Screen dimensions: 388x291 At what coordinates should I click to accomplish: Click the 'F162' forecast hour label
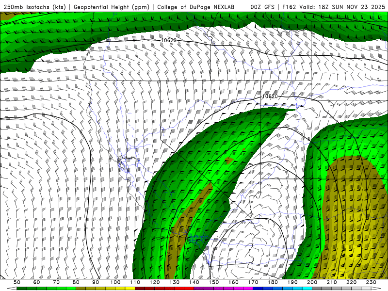pyautogui.click(x=289, y=7)
